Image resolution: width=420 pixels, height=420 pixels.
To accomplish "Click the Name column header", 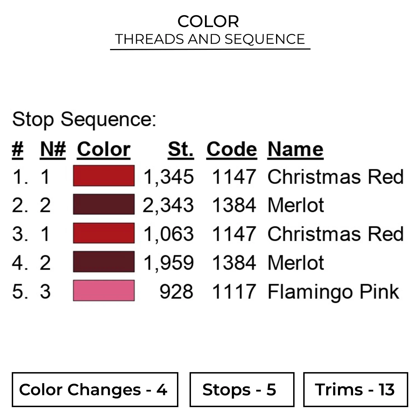I will pos(295,149).
